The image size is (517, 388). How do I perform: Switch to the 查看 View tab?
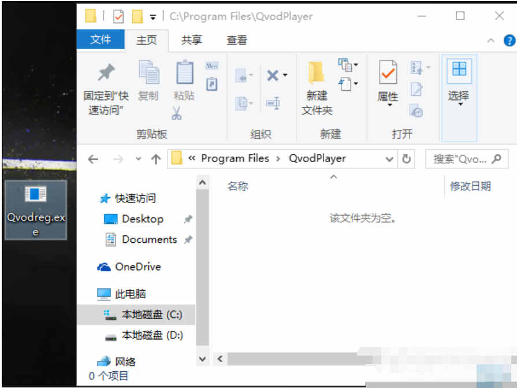237,40
